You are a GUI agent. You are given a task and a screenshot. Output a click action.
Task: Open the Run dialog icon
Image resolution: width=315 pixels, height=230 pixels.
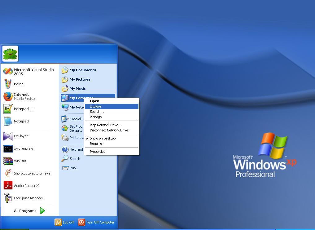(65, 168)
